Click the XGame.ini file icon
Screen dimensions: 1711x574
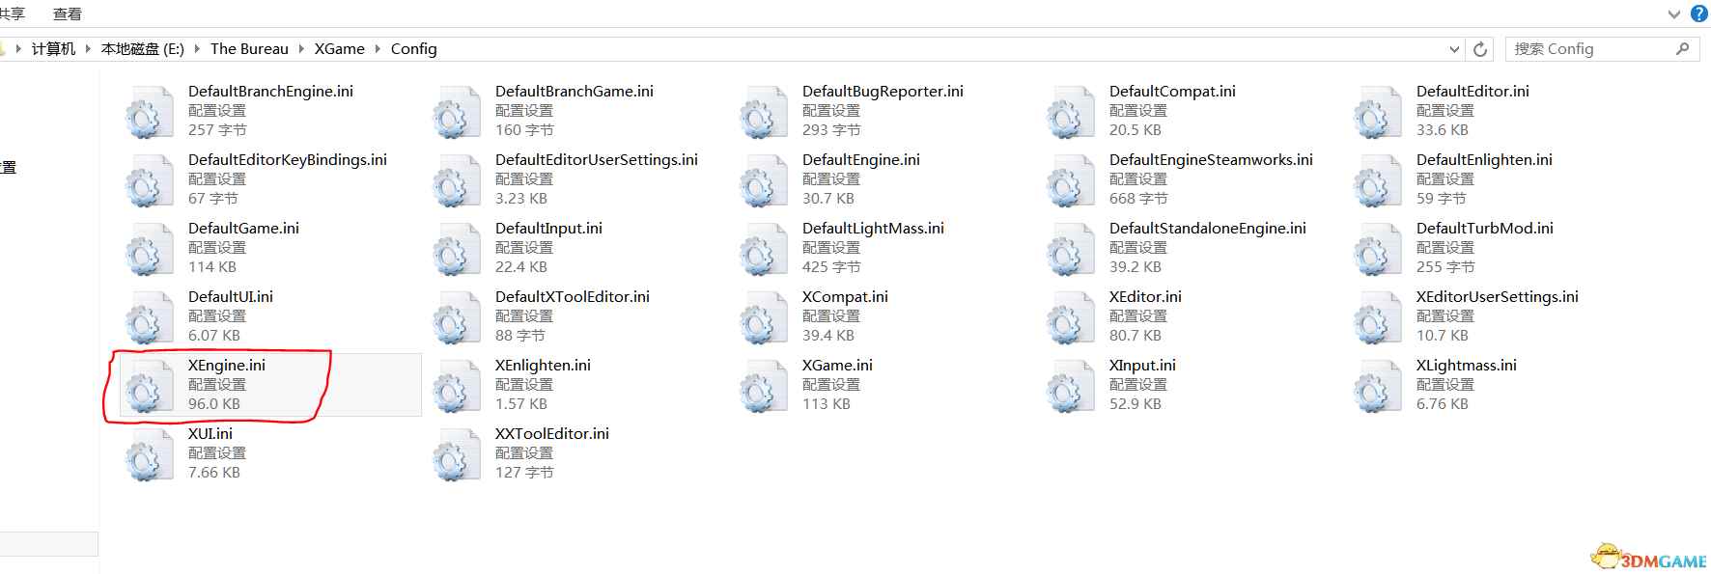coord(763,386)
